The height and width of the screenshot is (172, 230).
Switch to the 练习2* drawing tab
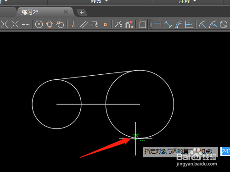(30, 12)
